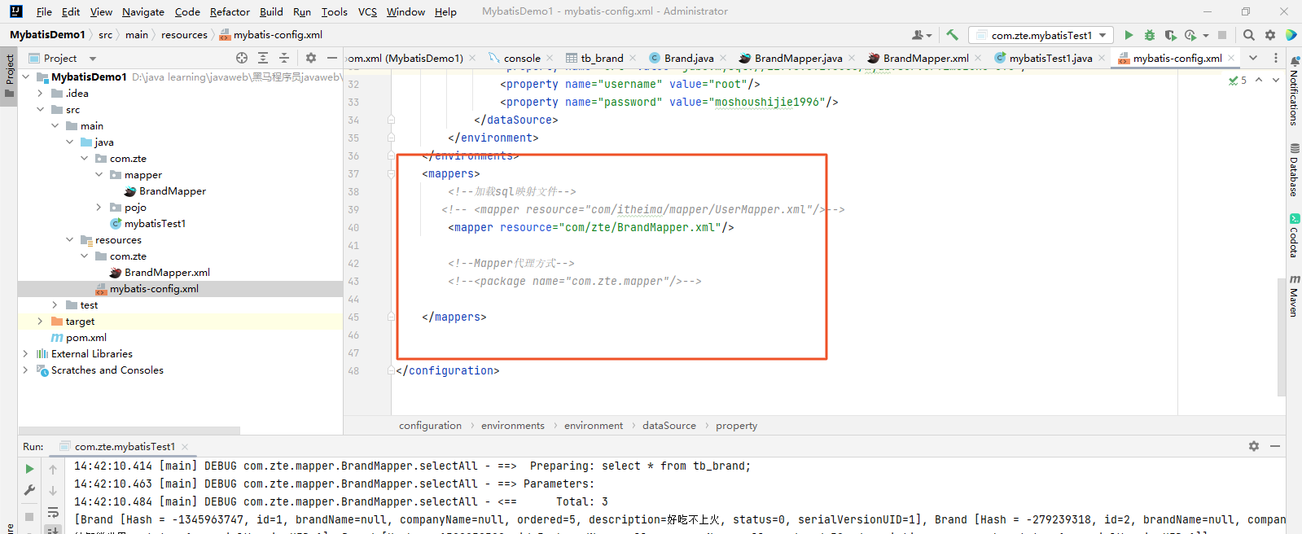The width and height of the screenshot is (1302, 534).
Task: Minimize the Run tool window
Action: tap(1275, 446)
